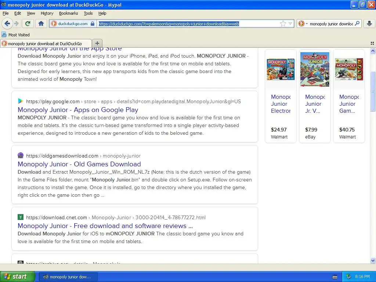Click the play.google.com result URL
376x282 pixels.
pos(133,101)
